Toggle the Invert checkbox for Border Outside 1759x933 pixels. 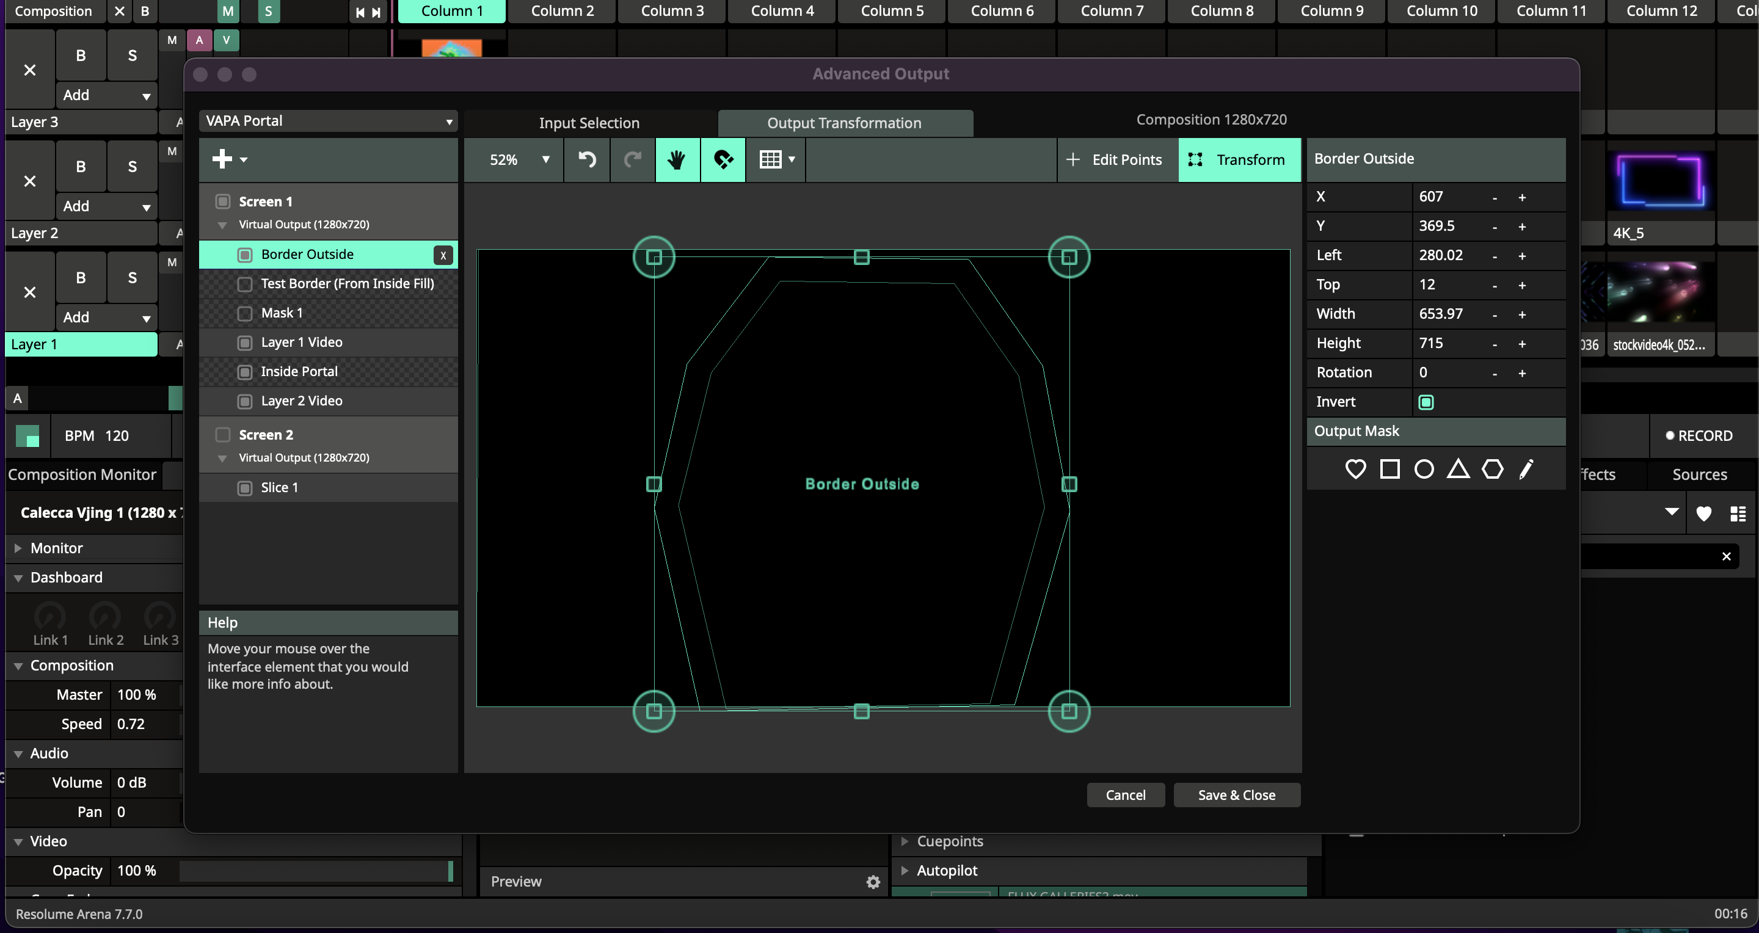click(x=1426, y=402)
